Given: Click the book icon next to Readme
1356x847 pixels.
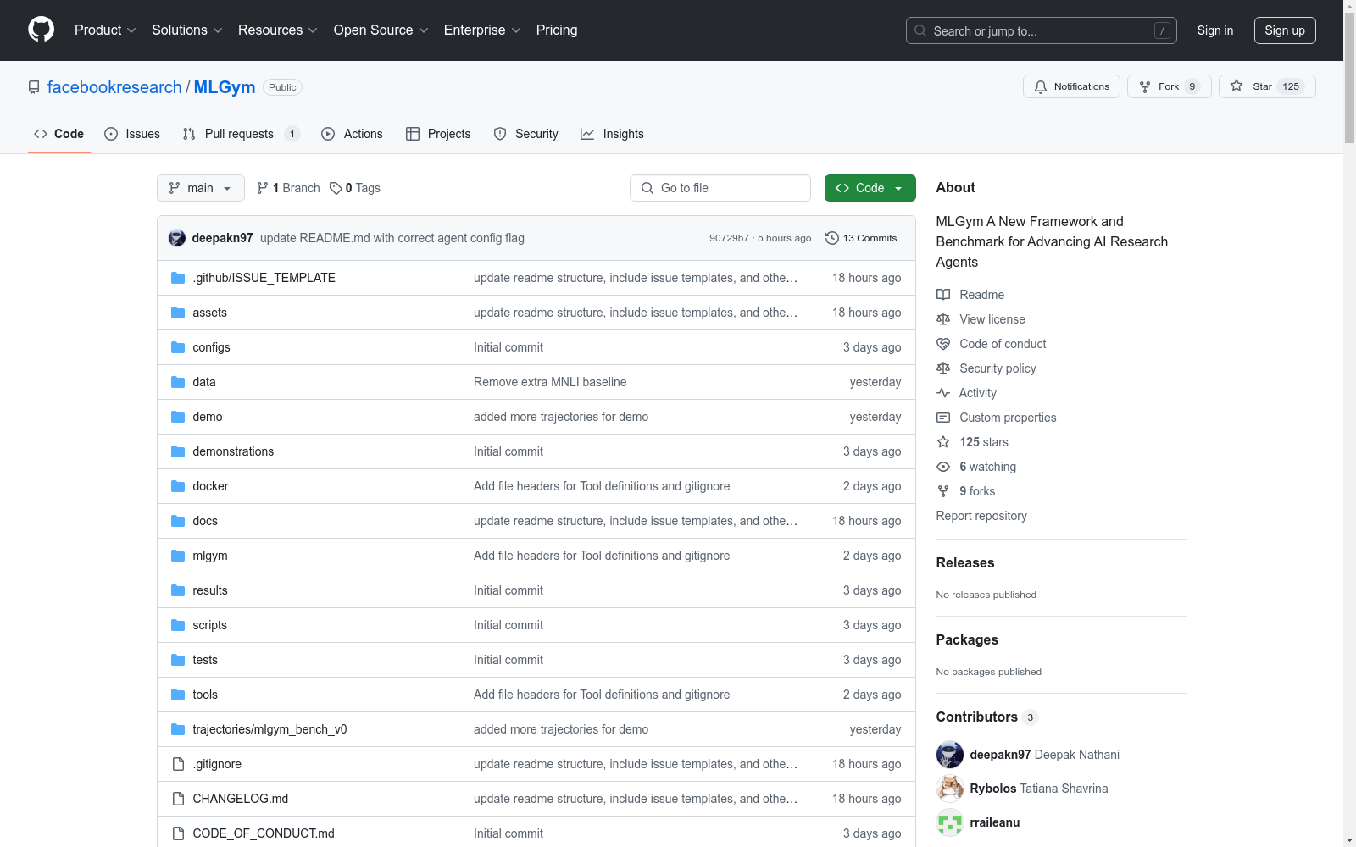Looking at the screenshot, I should coord(943,295).
